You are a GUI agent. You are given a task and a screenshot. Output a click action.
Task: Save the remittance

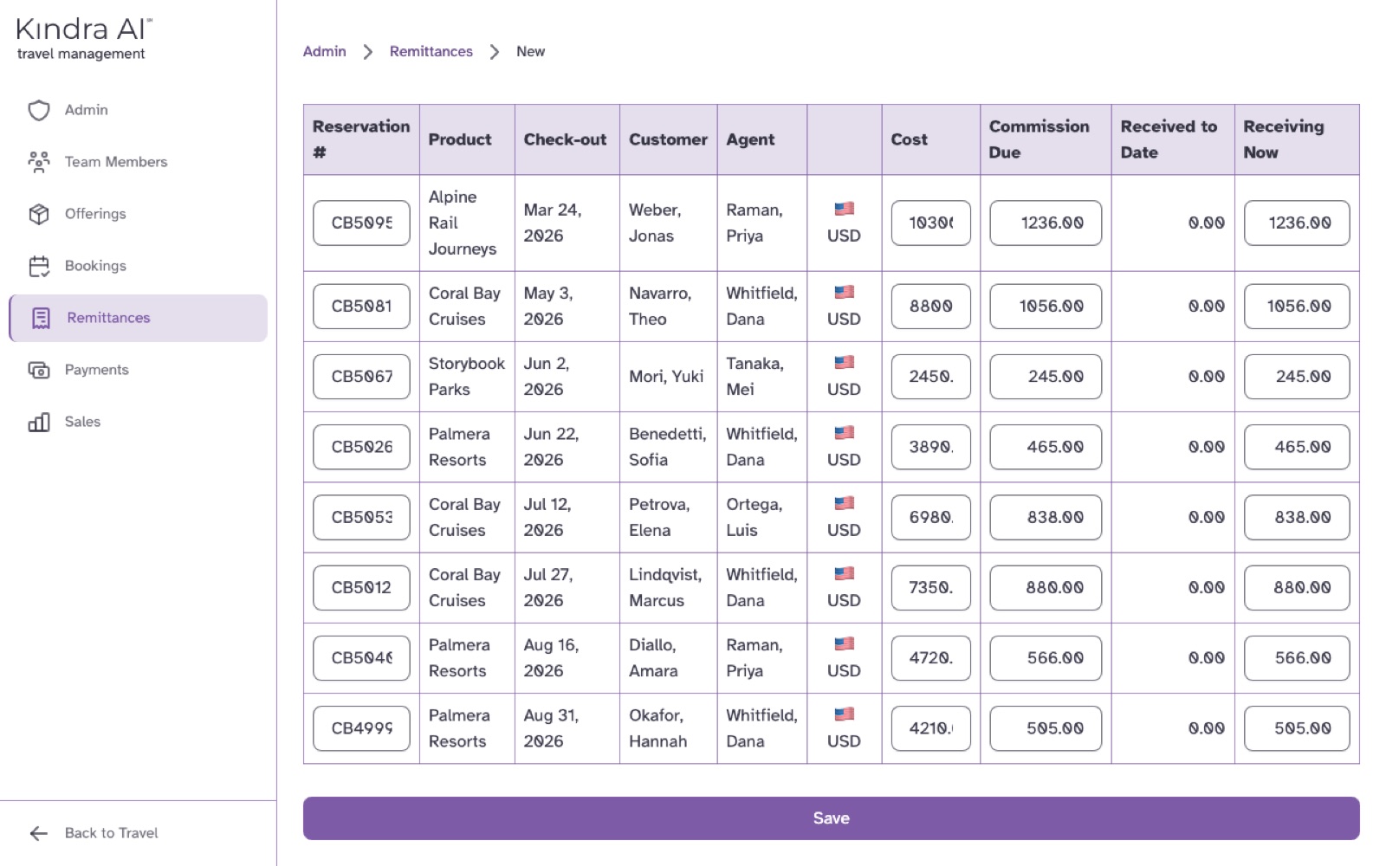[831, 818]
